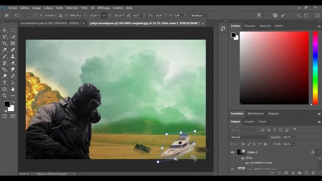Select the Dodge tool

coord(5,76)
